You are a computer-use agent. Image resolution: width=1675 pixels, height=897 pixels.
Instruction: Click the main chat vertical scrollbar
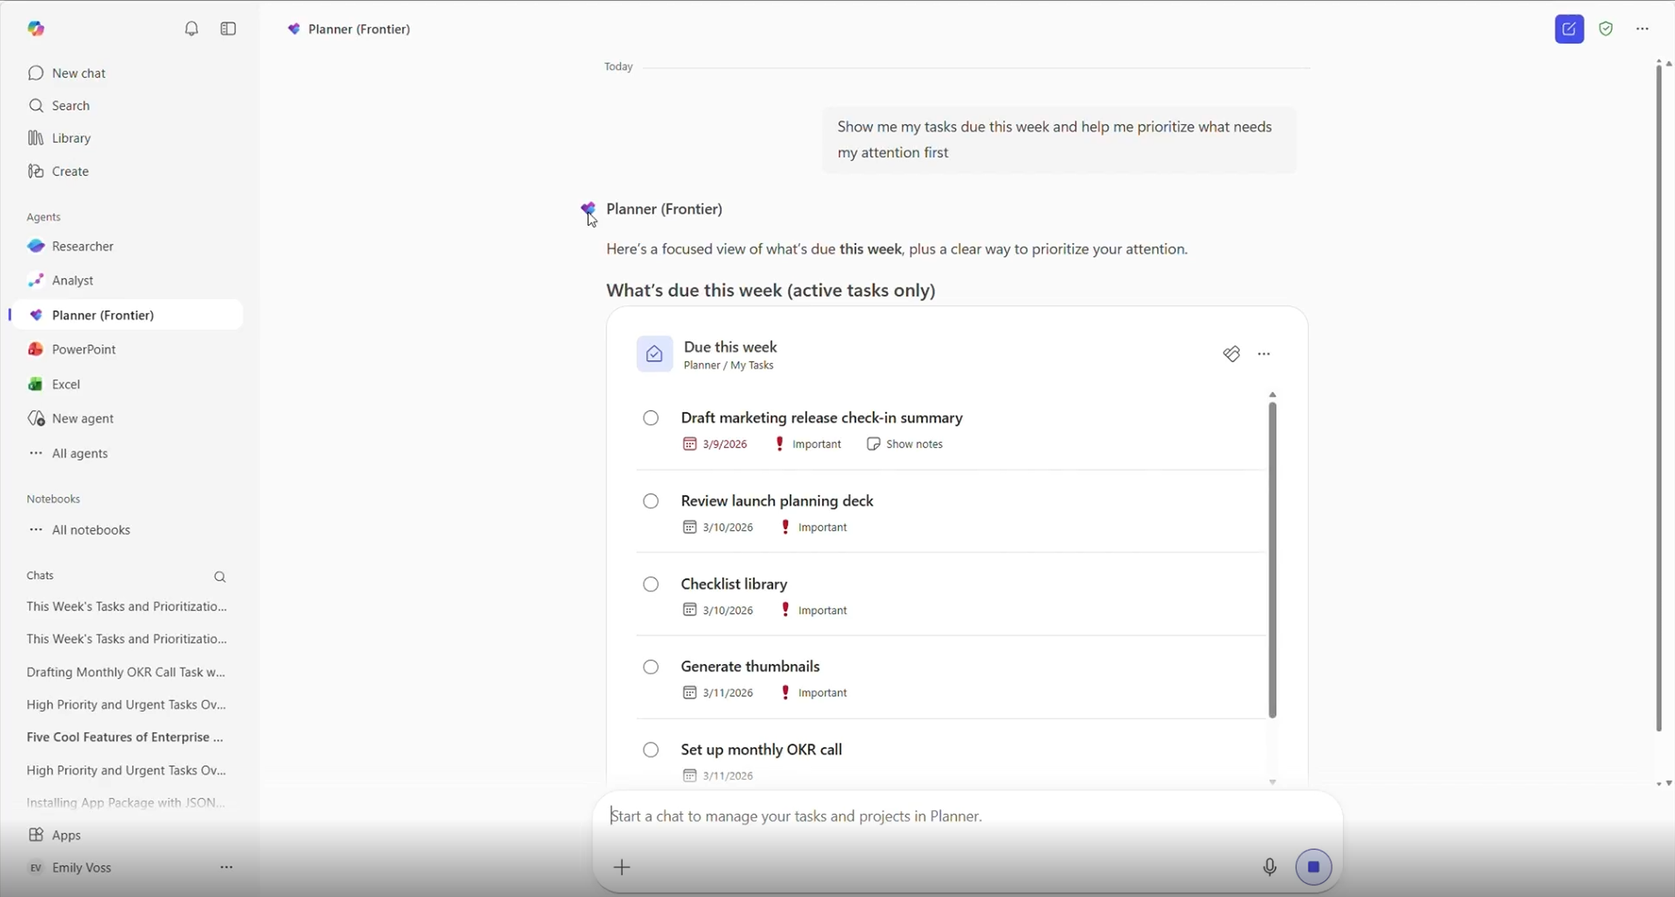tap(1659, 398)
